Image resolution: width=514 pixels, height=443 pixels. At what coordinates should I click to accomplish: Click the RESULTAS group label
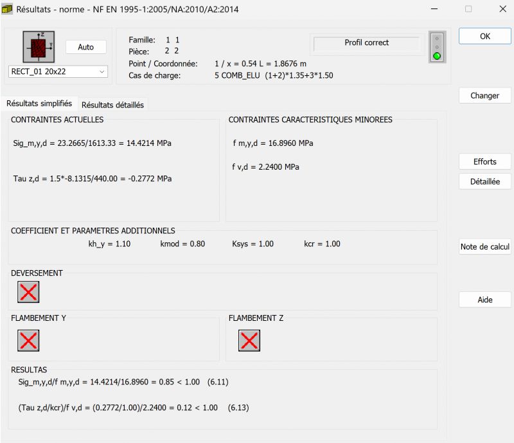click(29, 370)
